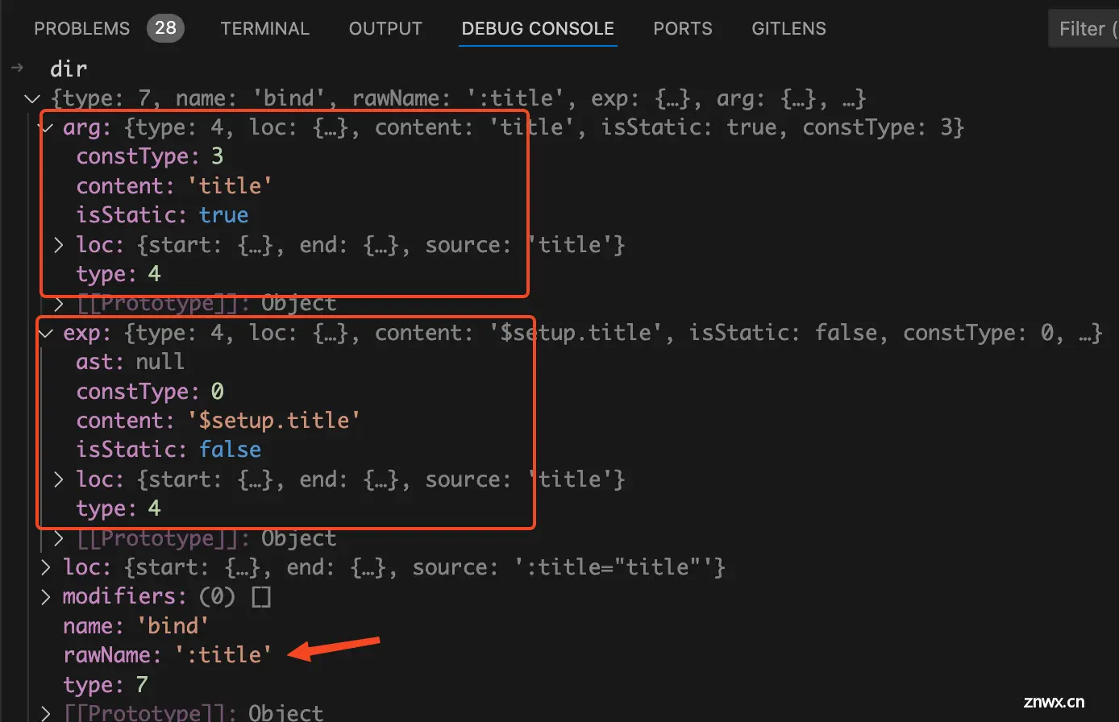Switch to the TERMINAL tab
Image resolution: width=1119 pixels, height=722 pixels.
[264, 29]
